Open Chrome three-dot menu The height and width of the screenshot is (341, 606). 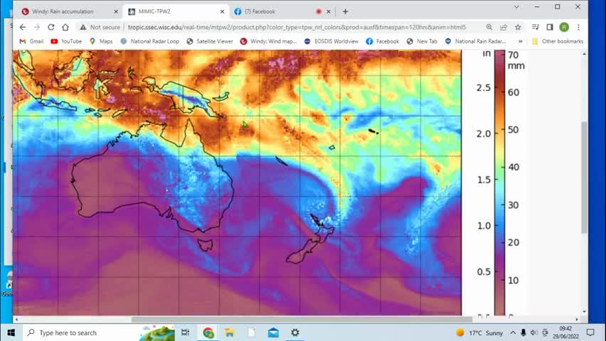pyautogui.click(x=578, y=27)
